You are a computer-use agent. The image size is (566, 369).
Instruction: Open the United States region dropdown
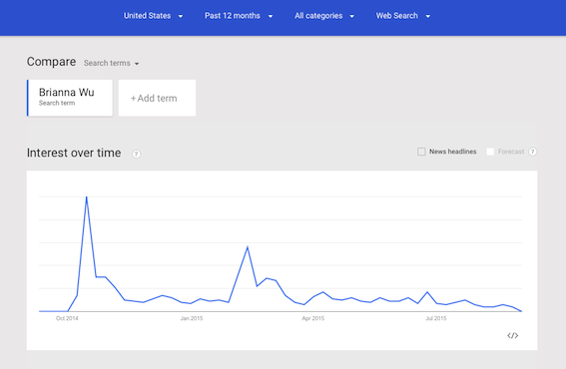(153, 16)
